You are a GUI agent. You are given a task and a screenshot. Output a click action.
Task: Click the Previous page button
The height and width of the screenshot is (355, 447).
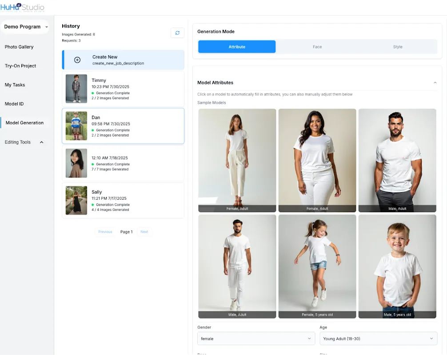tap(105, 232)
